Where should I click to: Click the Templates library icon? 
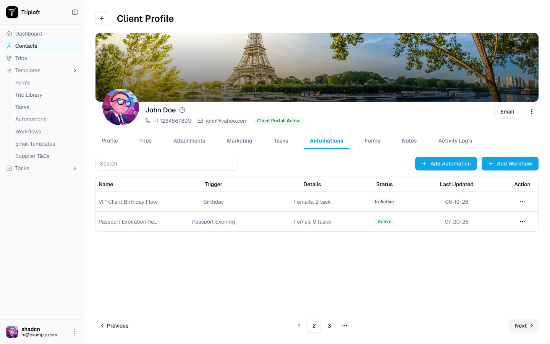(x=9, y=70)
